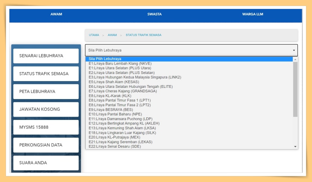312x182 pixels.
Task: Select E8 KL-Karak (KLK) option
Action: pyautogui.click(x=189, y=96)
